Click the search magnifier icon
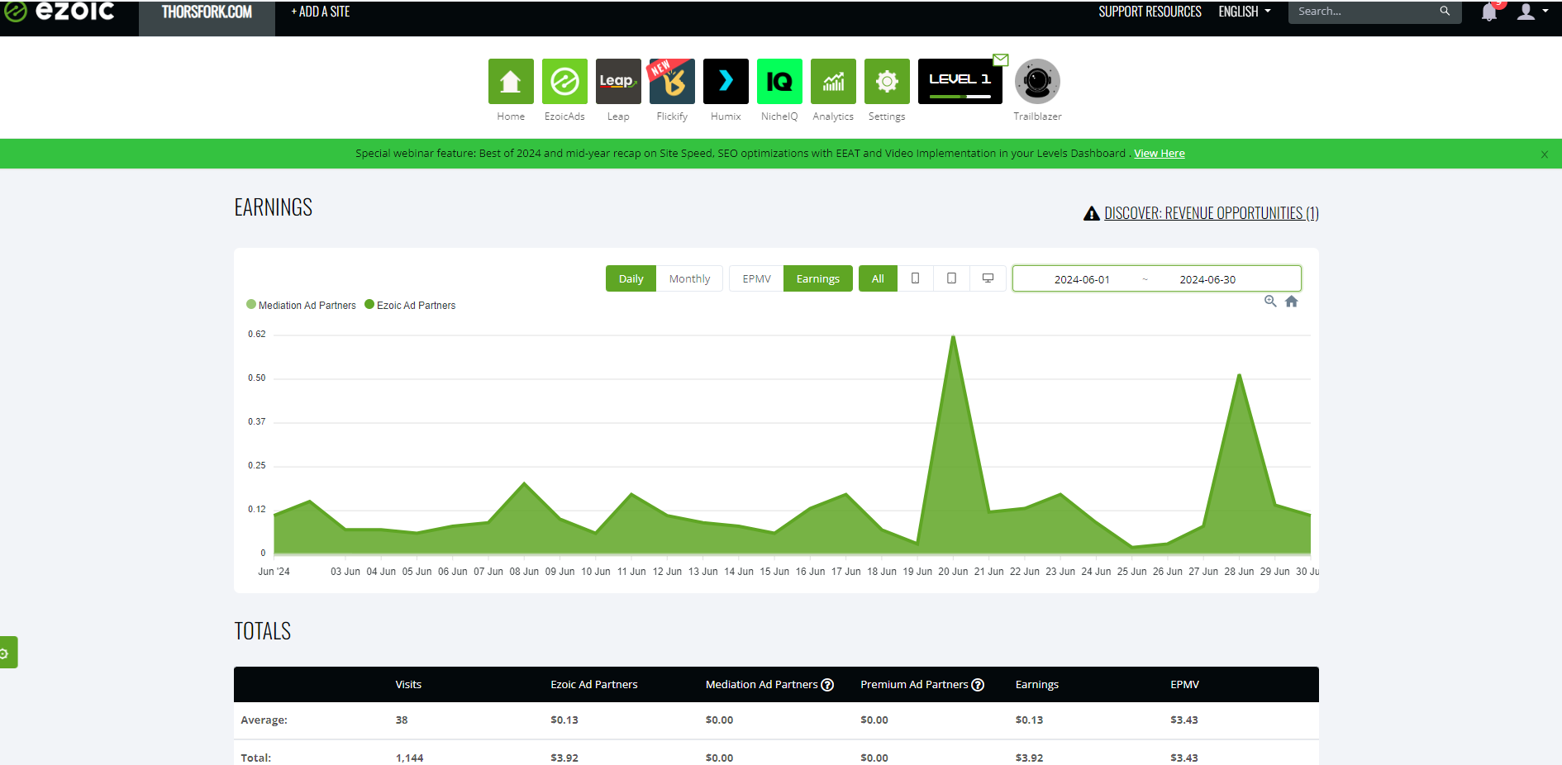This screenshot has width=1562, height=765. pyautogui.click(x=1445, y=12)
